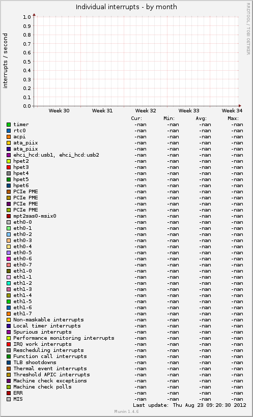Image resolution: width=253 pixels, height=417 pixels.
Task: Click the Individual interrupts - by month title
Action: point(126,7)
